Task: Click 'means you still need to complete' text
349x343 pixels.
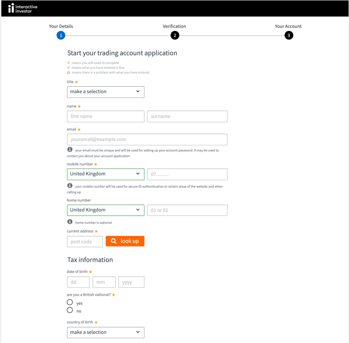Action: pyautogui.click(x=95, y=63)
